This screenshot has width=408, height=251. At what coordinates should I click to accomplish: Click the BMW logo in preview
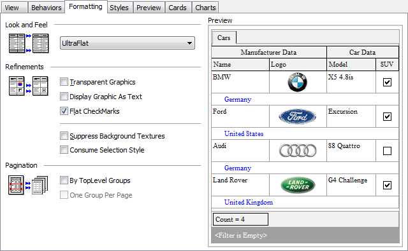tap(298, 82)
